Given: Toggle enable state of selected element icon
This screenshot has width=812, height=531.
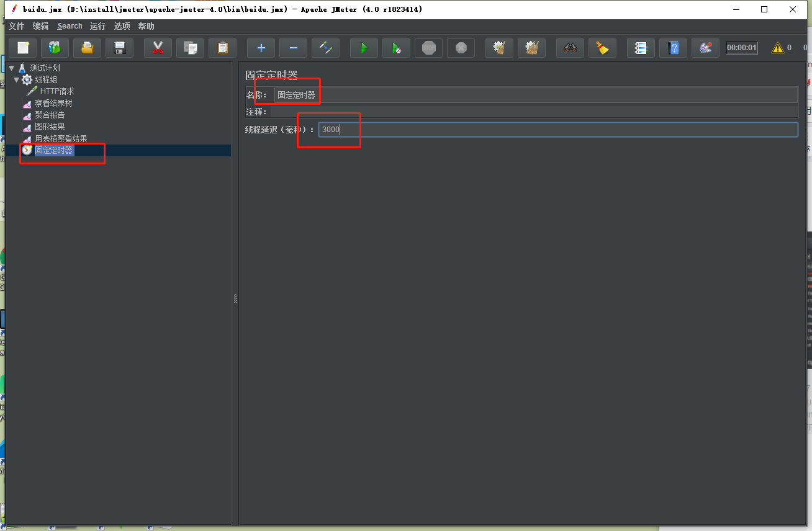Looking at the screenshot, I should tap(325, 48).
